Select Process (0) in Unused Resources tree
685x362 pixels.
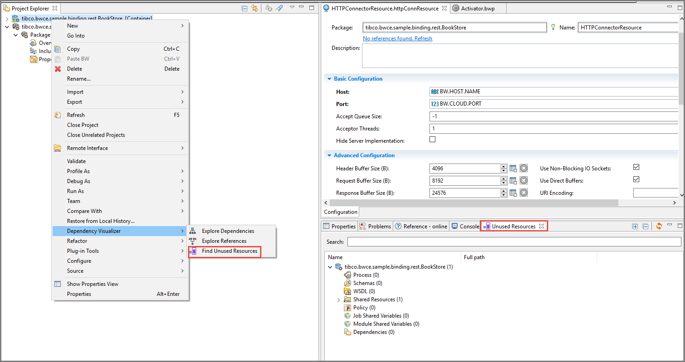point(366,275)
